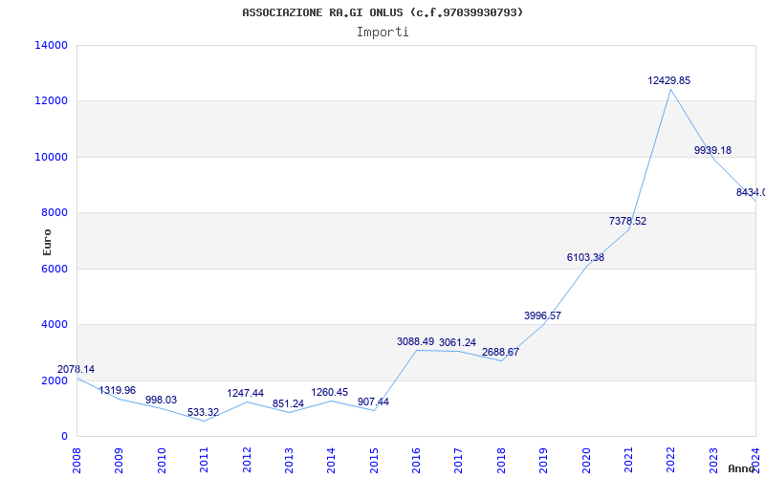Click the 1260.45 data label
Viewport: 765px width, 478px height.
click(330, 393)
